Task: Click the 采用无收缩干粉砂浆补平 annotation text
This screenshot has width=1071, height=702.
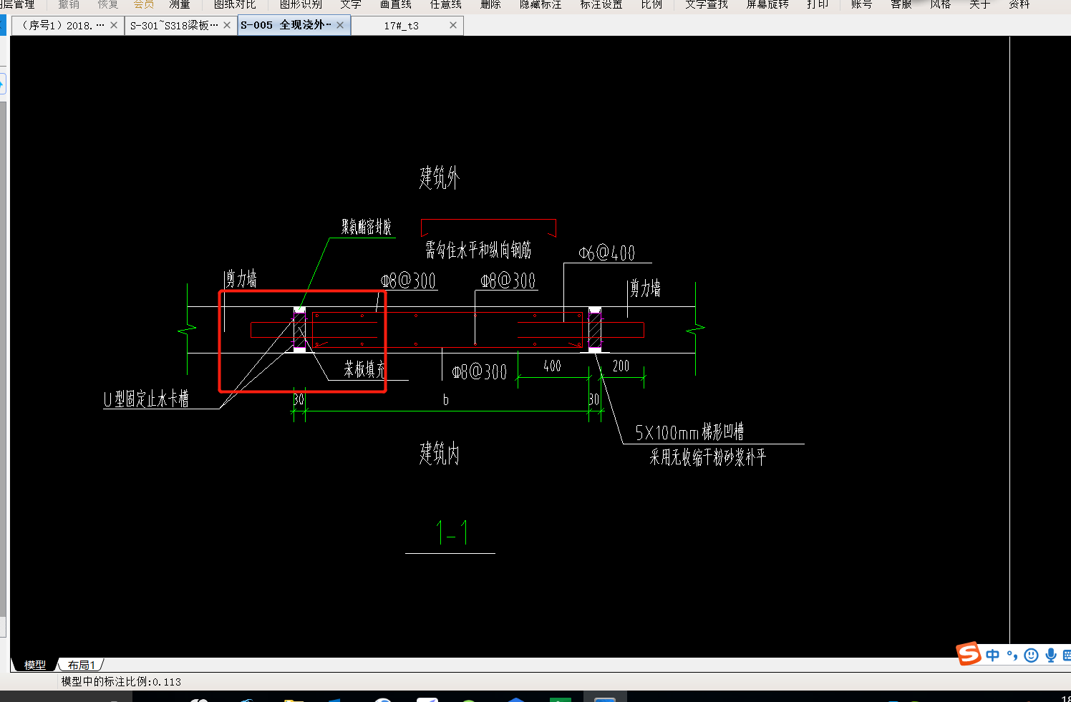Action: coord(707,457)
